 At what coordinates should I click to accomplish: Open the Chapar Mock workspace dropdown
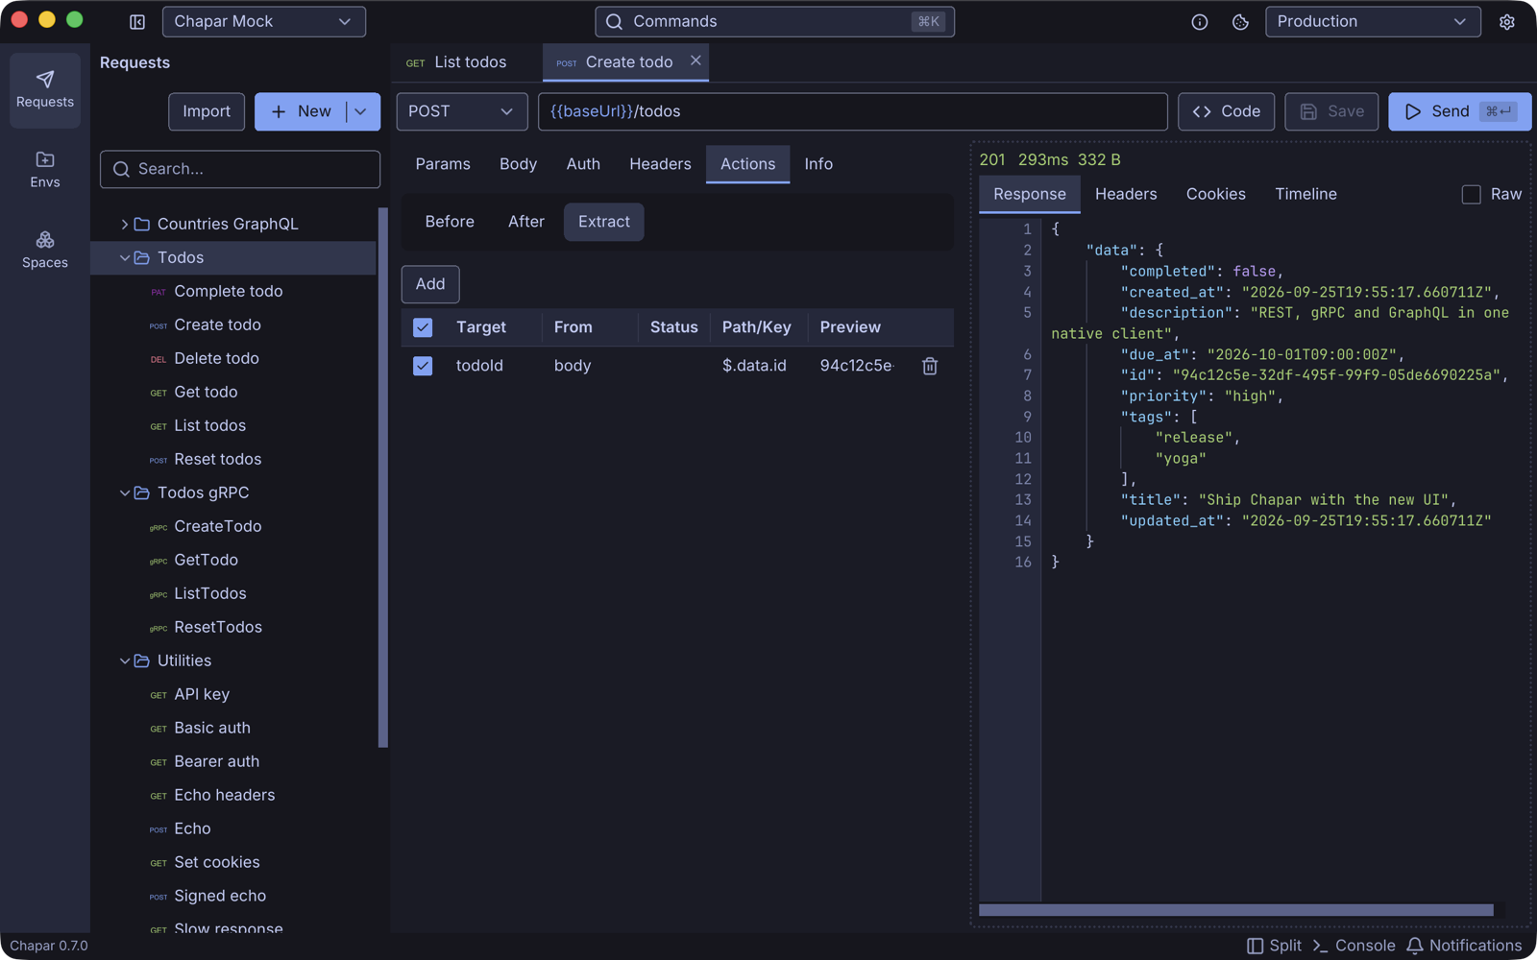pyautogui.click(x=264, y=22)
